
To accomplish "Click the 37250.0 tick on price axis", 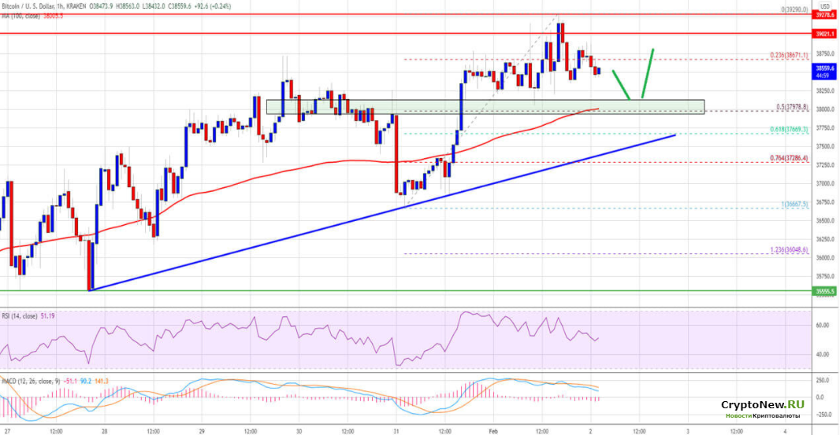I will coord(826,165).
